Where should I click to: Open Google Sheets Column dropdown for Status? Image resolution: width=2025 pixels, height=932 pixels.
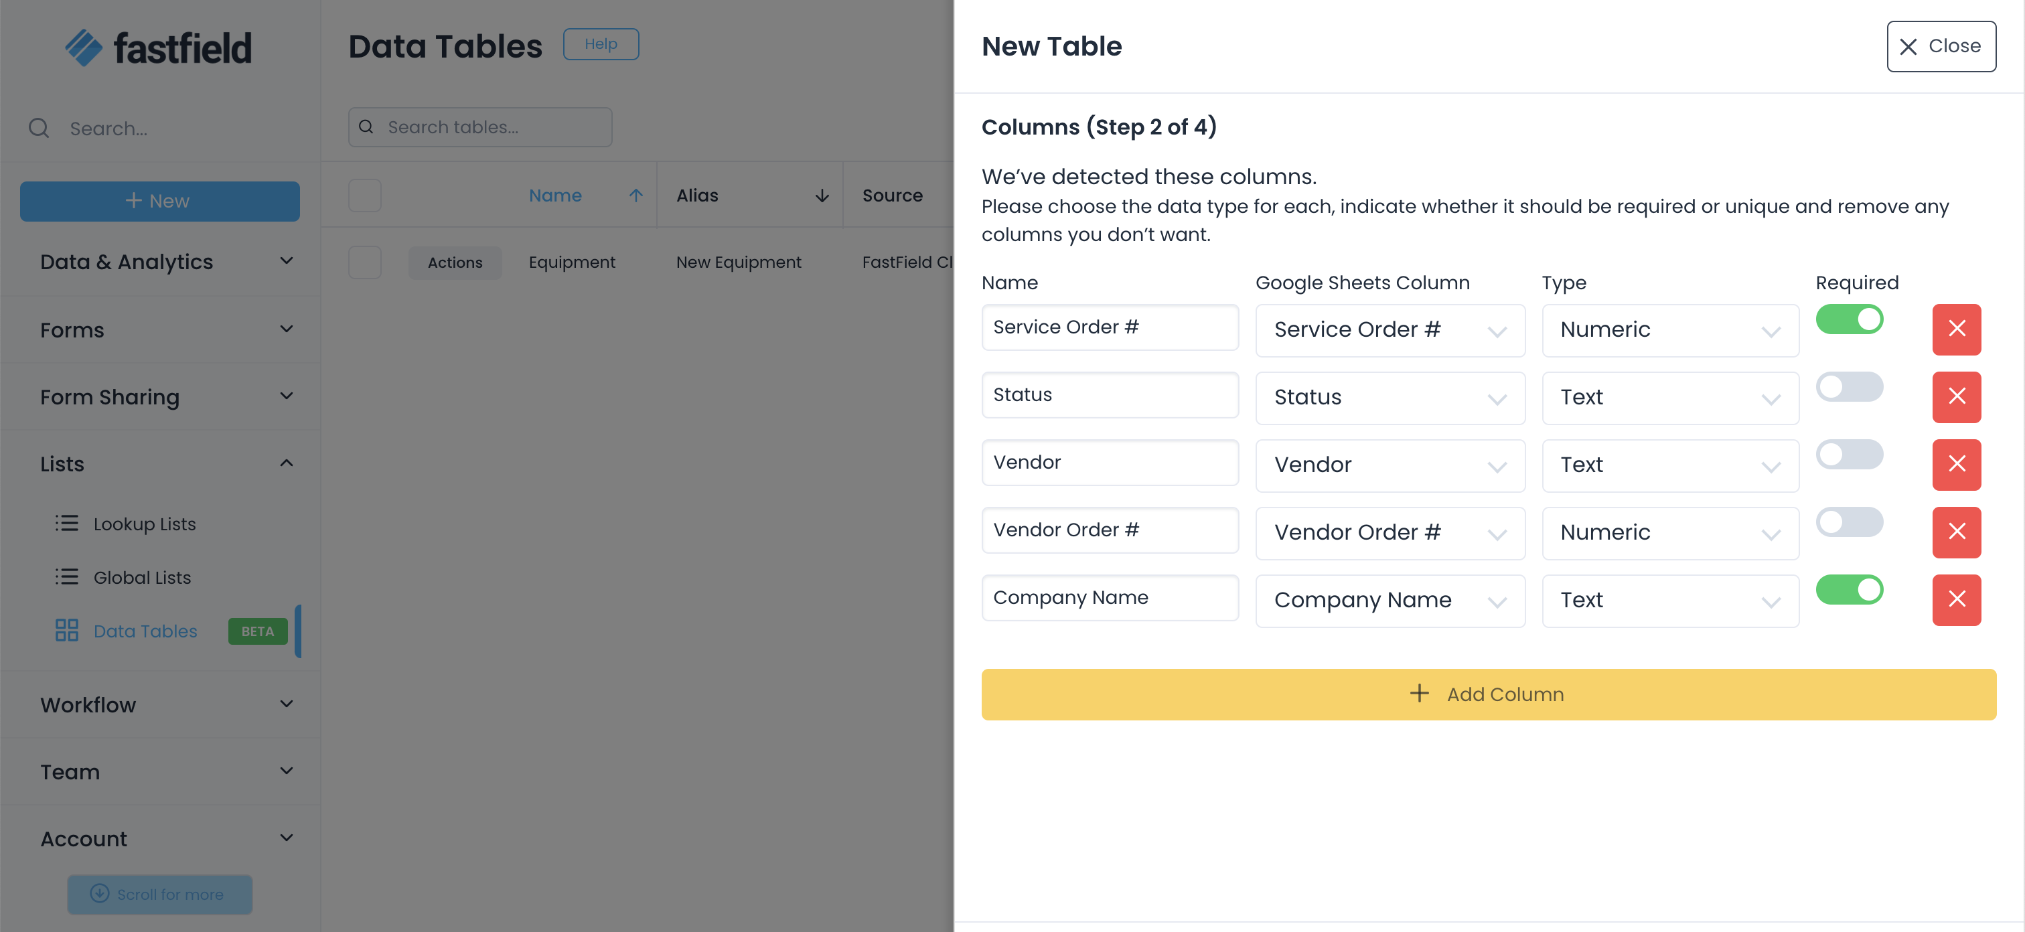click(1389, 398)
